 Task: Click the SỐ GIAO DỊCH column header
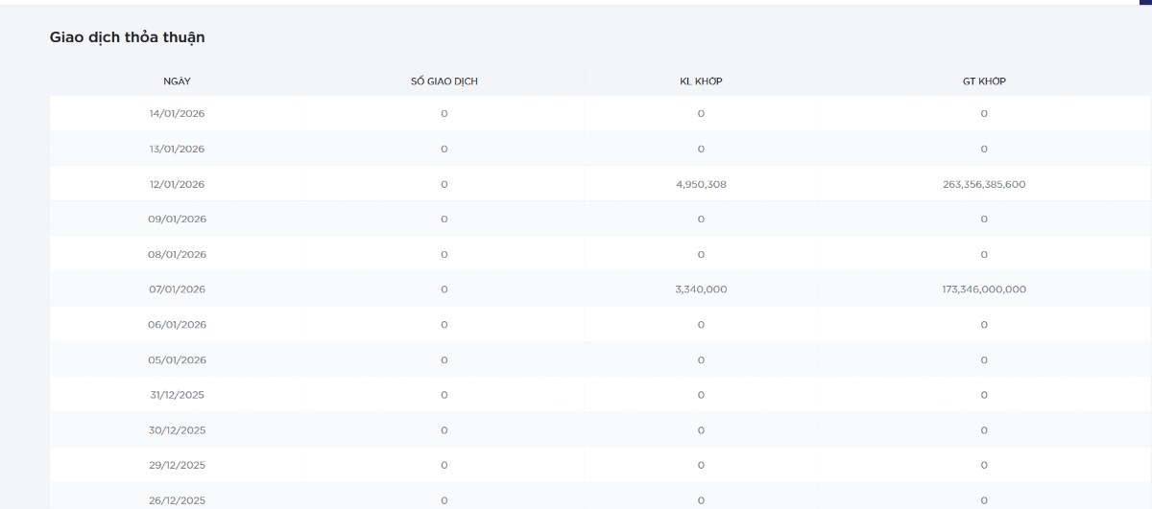(x=444, y=81)
